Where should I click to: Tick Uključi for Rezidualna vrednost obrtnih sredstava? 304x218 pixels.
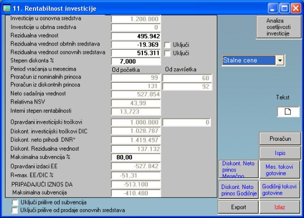(x=167, y=45)
